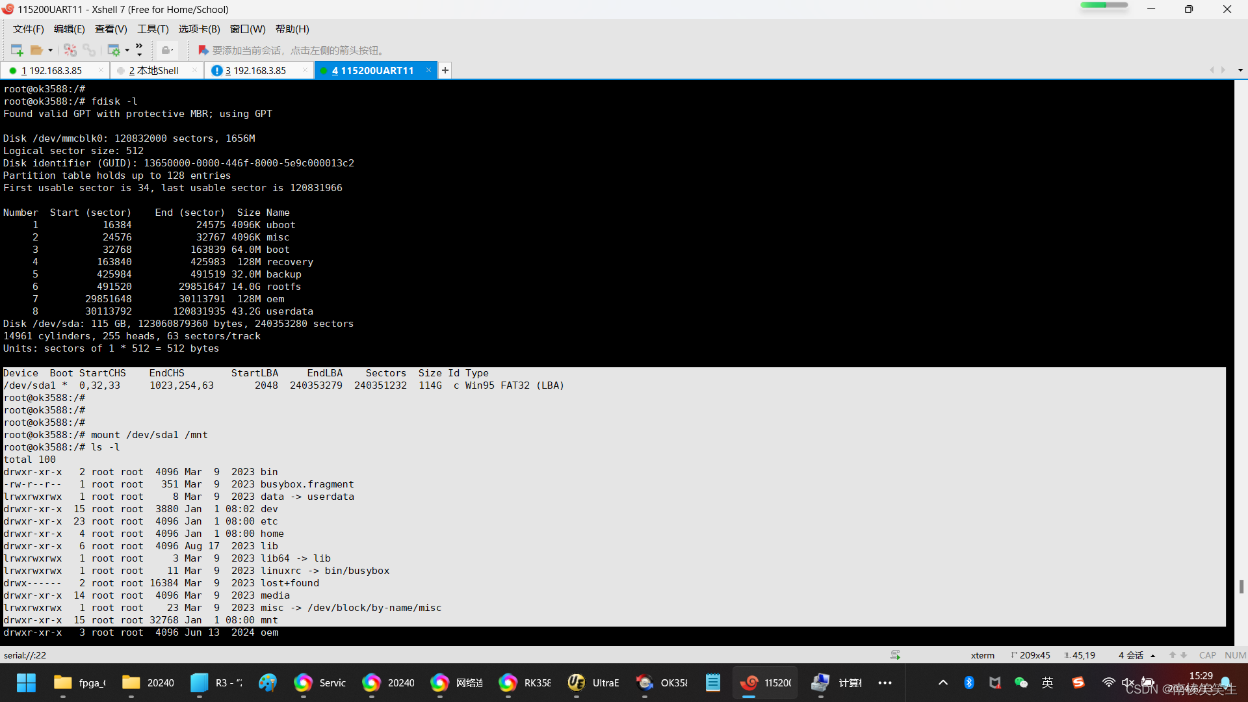Screen dimensions: 1248x702
Task: Toggle the muted volume tray icon
Action: [1128, 682]
